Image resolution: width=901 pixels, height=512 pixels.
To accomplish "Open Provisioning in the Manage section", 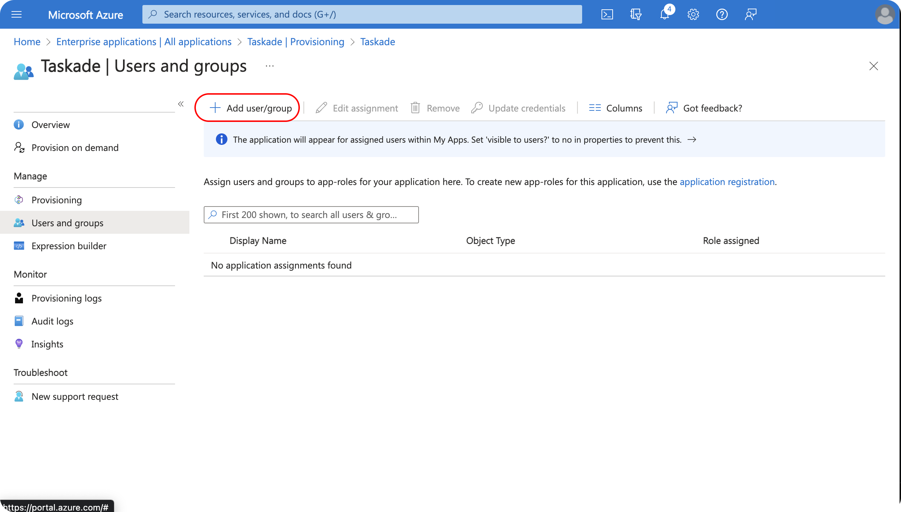I will [57, 200].
